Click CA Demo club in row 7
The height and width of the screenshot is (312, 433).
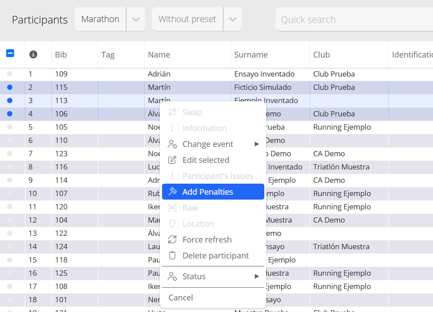[329, 154]
